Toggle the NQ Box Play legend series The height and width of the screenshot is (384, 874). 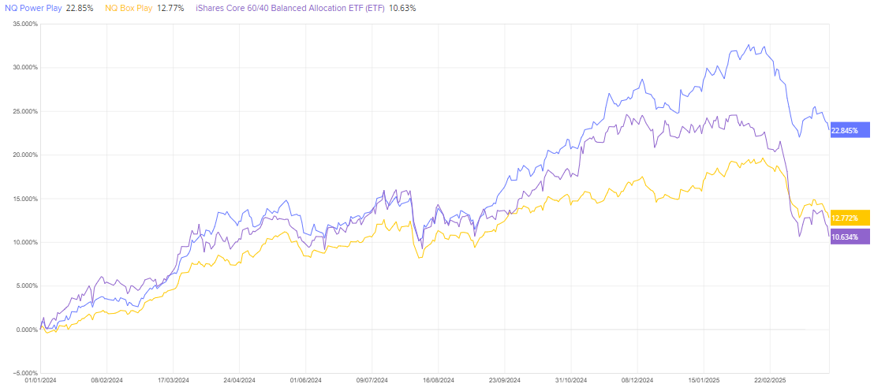[x=128, y=8]
